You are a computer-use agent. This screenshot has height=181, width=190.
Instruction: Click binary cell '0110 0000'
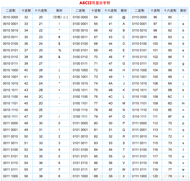coord(140,17)
